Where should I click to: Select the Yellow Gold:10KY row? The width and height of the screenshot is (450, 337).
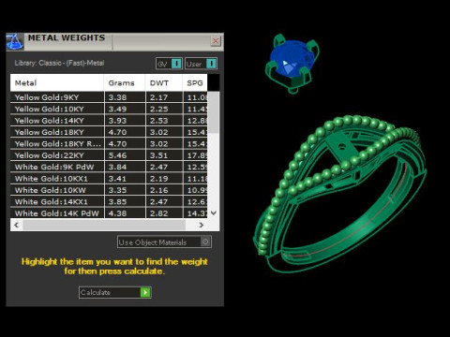(x=109, y=109)
